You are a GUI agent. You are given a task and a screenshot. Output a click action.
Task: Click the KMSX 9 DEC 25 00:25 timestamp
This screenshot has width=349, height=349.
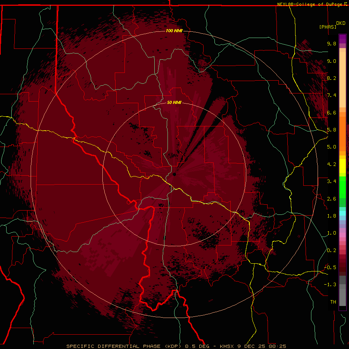[x=253, y=346]
